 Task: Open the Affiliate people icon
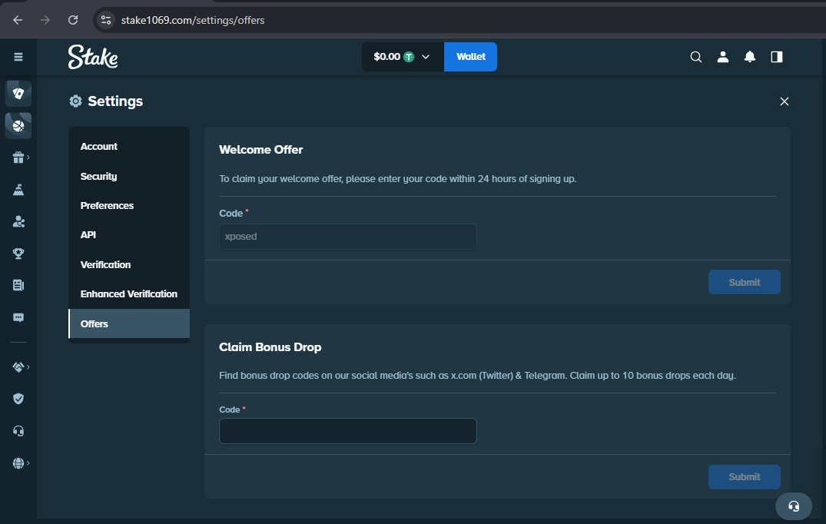coord(18,221)
